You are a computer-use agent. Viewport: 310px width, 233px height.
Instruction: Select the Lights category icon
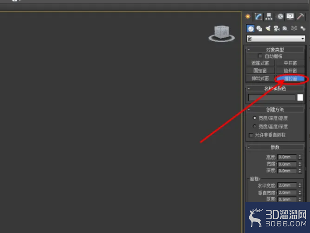pyautogui.click(x=268, y=29)
